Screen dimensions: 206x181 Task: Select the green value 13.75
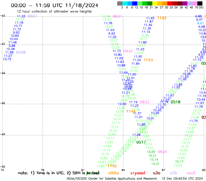[x=196, y=114]
